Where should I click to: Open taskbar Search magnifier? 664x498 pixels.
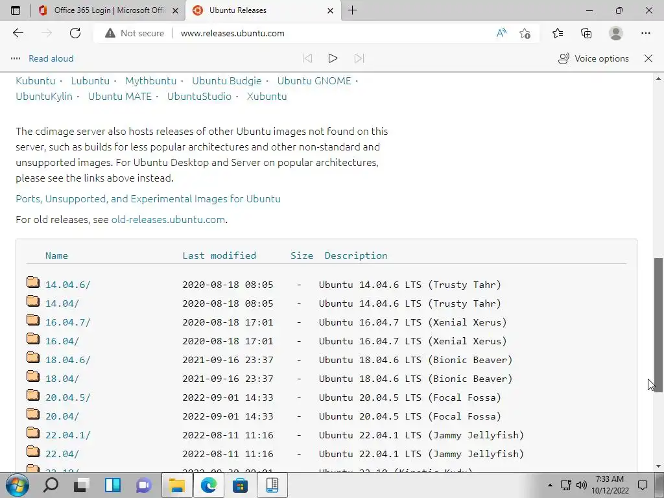(x=51, y=485)
